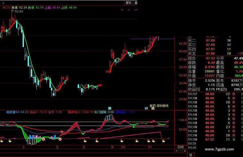The width and height of the screenshot is (243, 157).
Task: Open the 日线 period selector
Action: [181, 147]
